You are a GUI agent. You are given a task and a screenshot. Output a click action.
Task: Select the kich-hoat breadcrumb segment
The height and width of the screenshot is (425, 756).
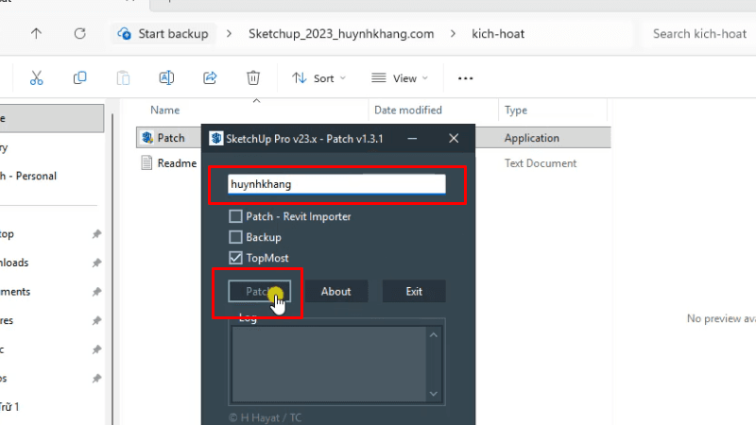click(498, 34)
